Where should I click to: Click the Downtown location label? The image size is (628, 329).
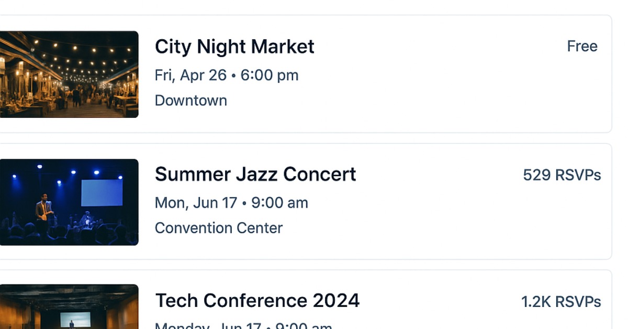click(x=191, y=101)
